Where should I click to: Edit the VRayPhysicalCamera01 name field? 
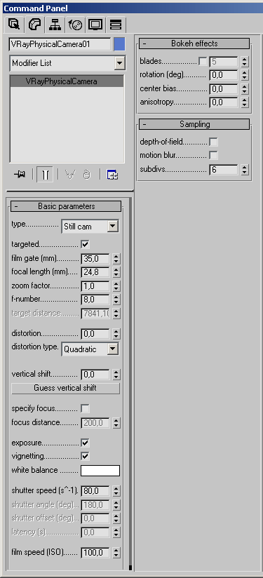(60, 44)
